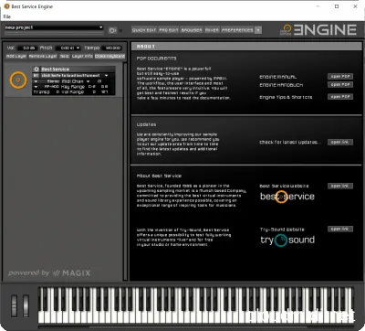Click the pitch bend wheel left of the keyboard
365x331 pixels.
tap(14, 305)
